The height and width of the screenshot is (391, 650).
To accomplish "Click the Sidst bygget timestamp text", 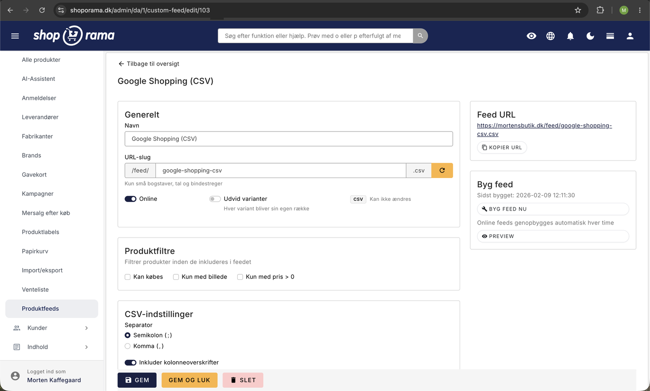I will (x=526, y=195).
